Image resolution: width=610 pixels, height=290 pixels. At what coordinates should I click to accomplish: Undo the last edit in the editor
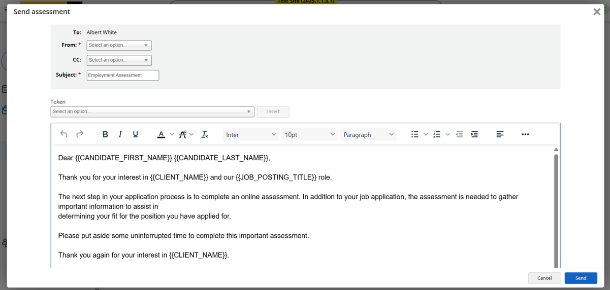[x=64, y=134]
